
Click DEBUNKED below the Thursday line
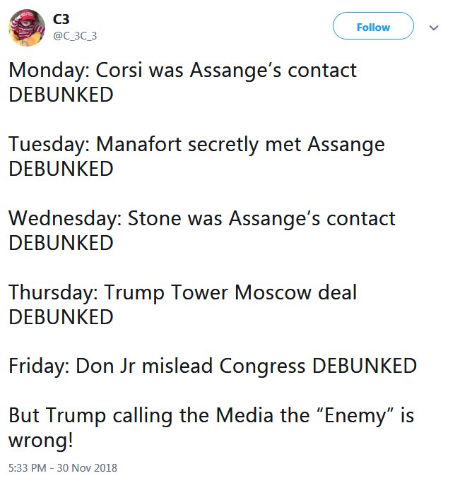coord(61,317)
